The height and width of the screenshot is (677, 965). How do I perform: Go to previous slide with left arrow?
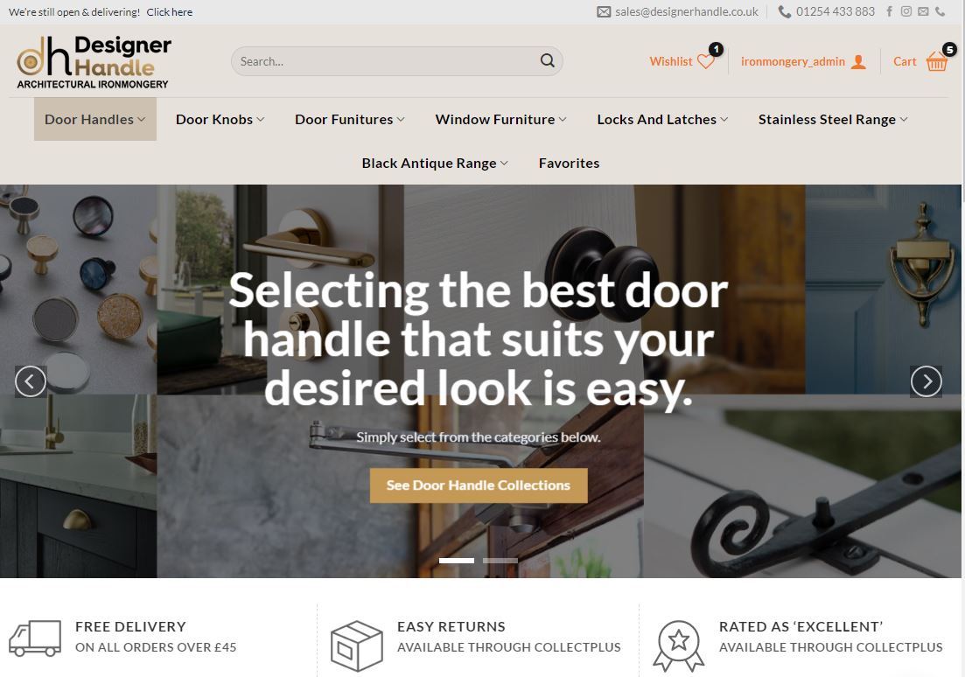31,381
